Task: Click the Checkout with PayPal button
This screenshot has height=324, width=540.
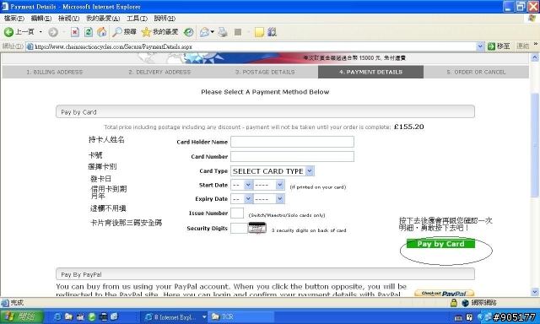Action: coord(444,293)
